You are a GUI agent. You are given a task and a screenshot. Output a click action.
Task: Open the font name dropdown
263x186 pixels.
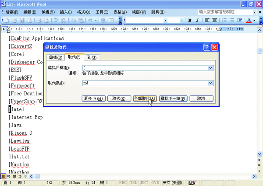pos(165,21)
